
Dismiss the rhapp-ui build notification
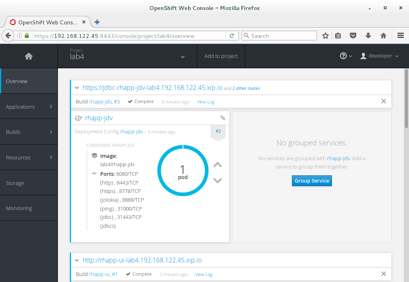click(383, 274)
